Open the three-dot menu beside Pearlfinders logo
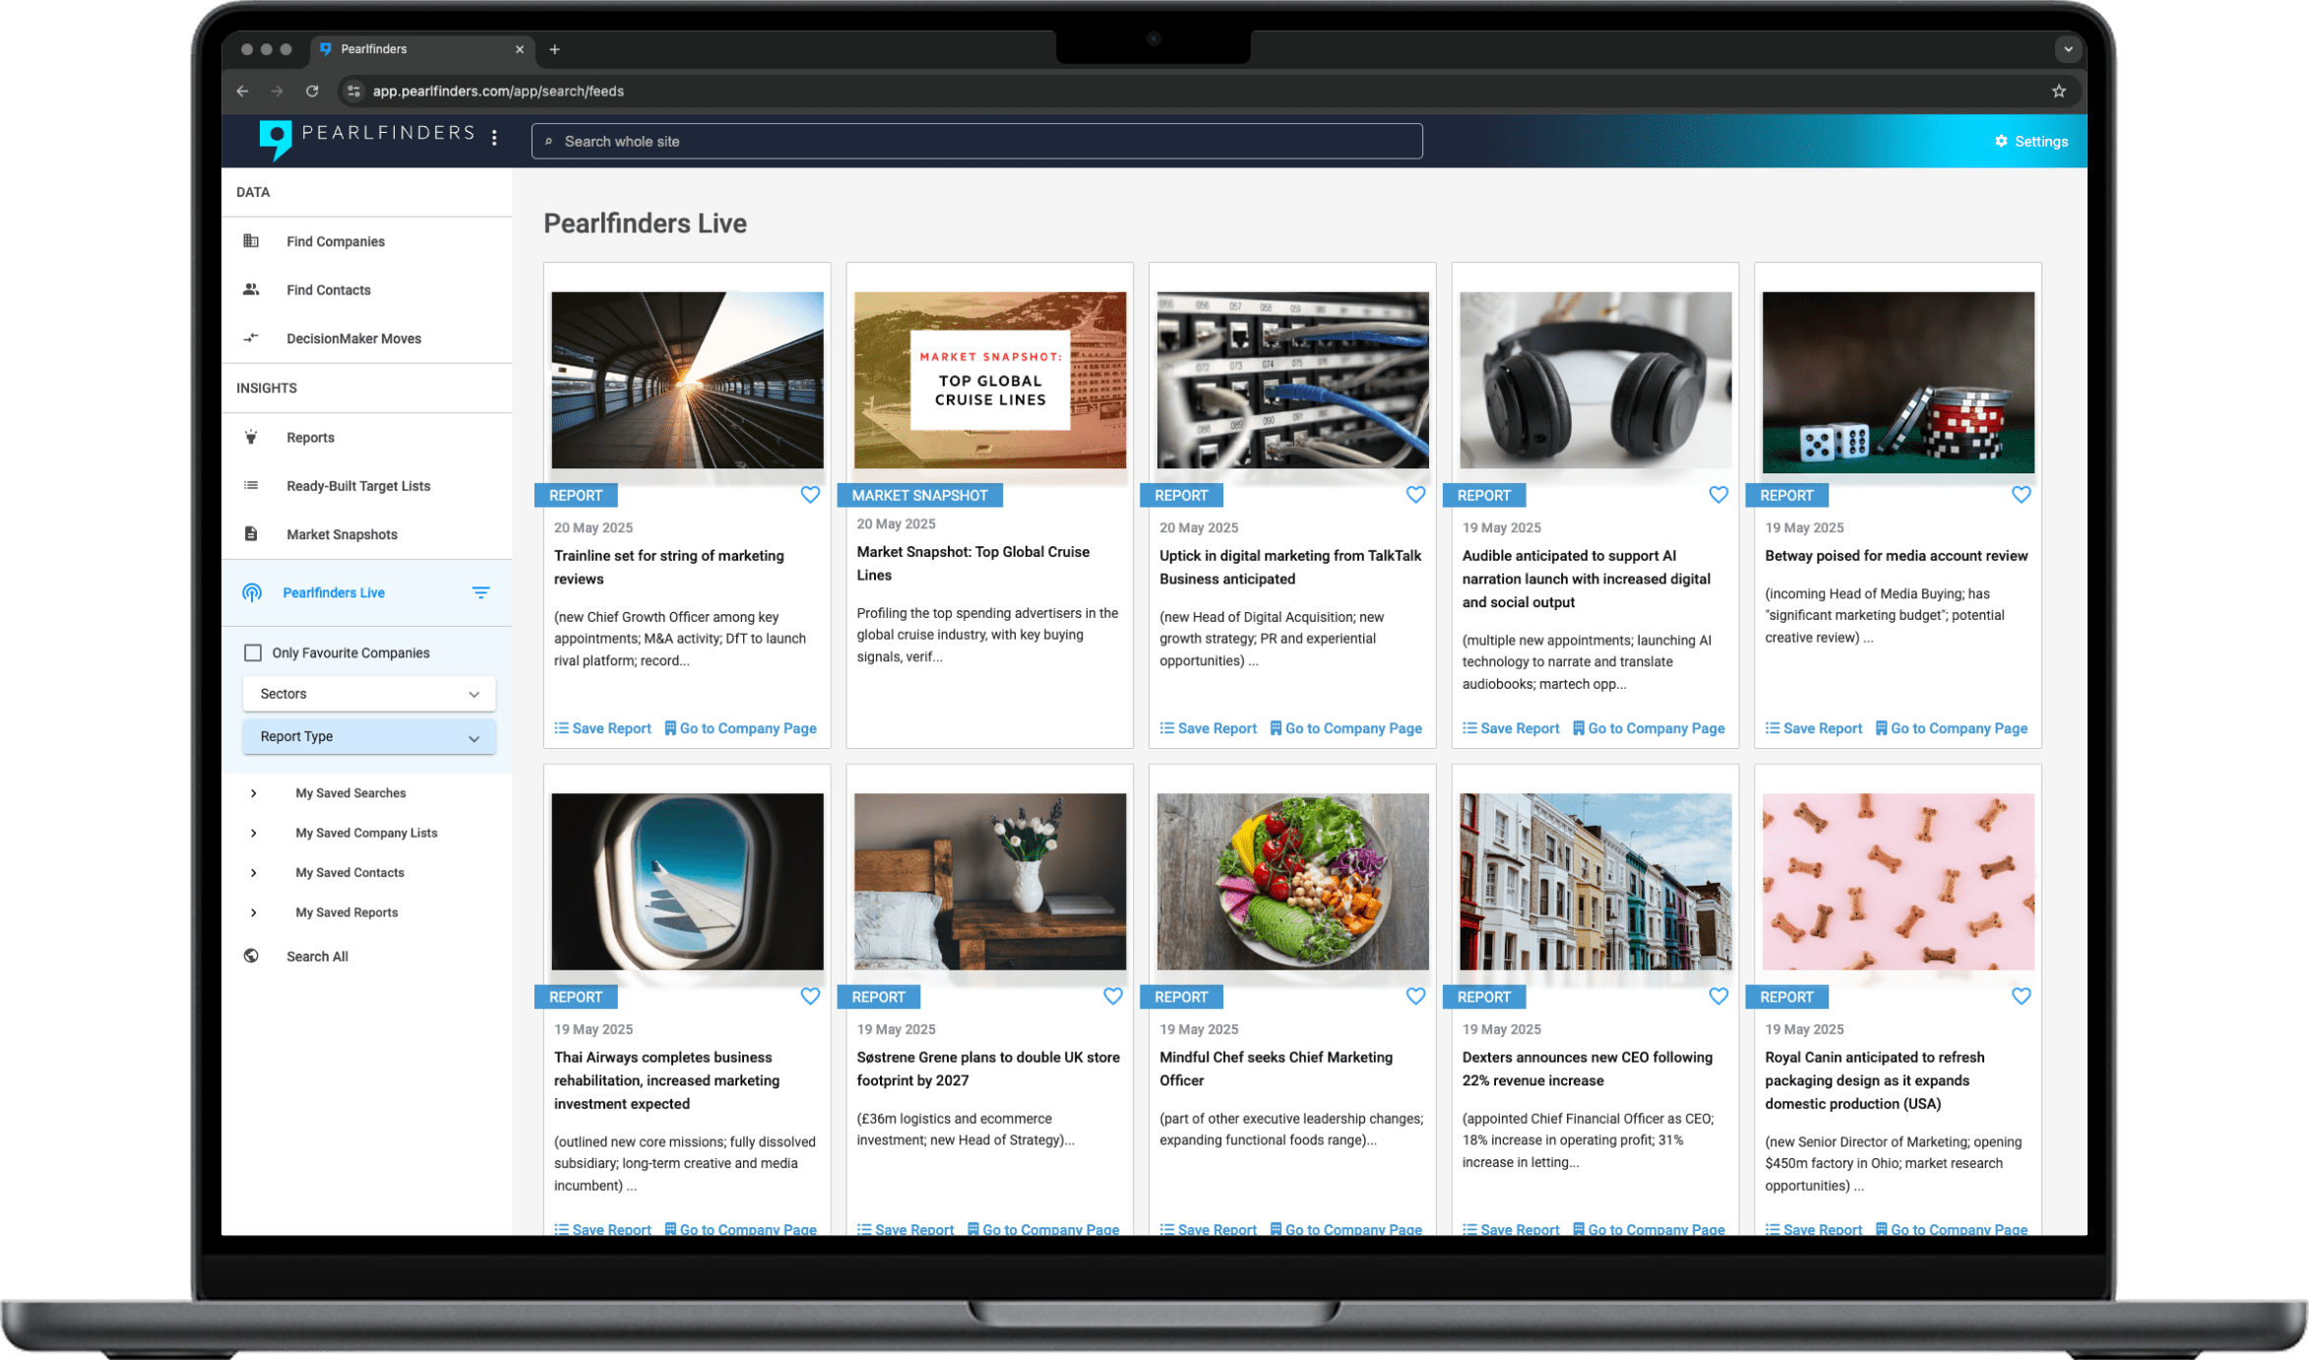Viewport: 2309px width, 1360px height. (x=494, y=139)
